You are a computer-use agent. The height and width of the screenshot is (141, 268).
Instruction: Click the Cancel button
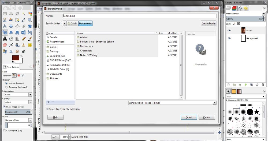207,117
